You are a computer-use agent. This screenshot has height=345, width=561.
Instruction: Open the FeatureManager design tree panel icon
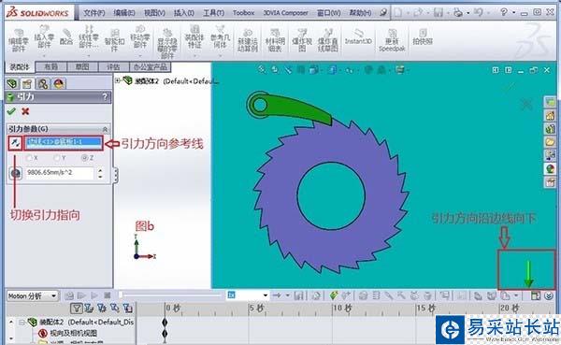[x=12, y=84]
